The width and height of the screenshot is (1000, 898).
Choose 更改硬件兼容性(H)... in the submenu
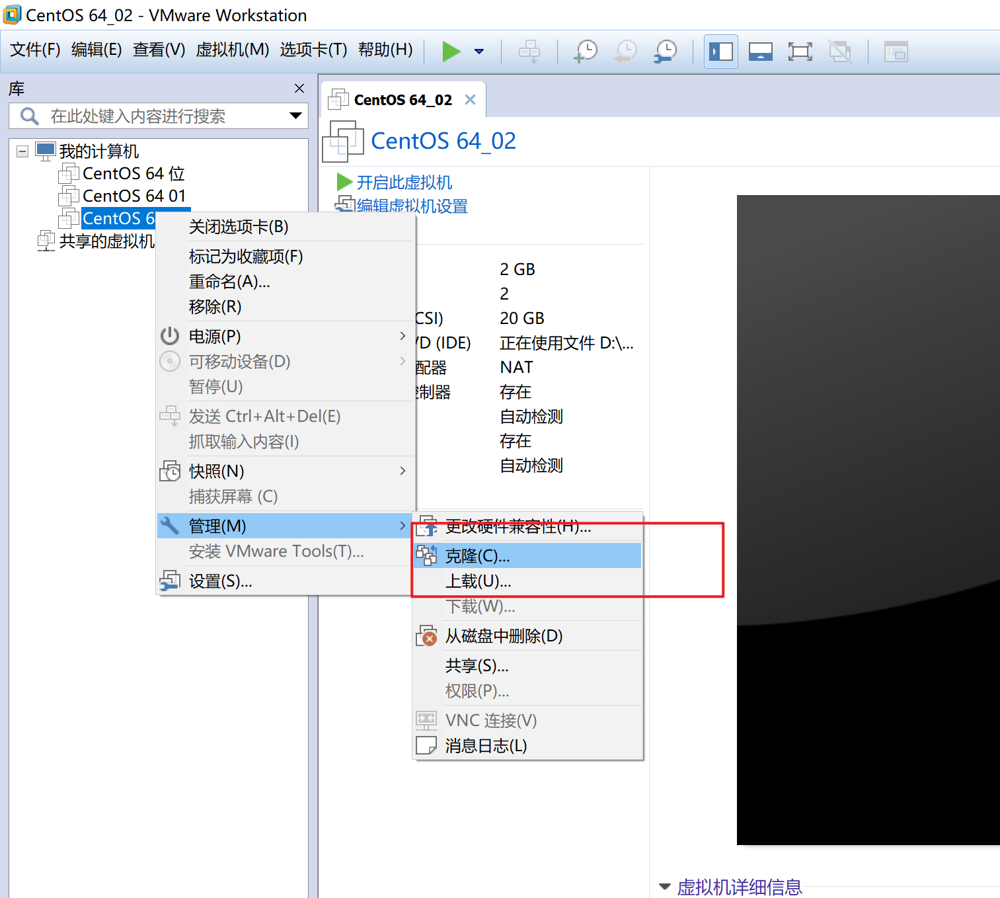(527, 526)
